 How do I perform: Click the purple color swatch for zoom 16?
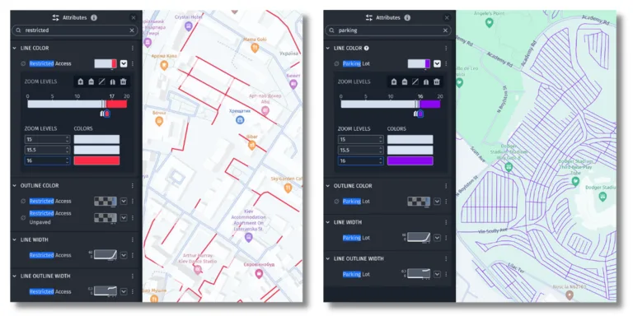click(x=410, y=160)
